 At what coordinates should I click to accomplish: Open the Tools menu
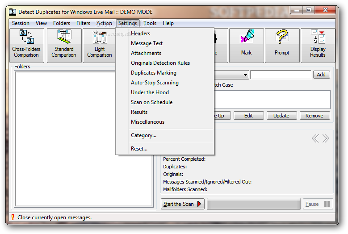tap(150, 23)
